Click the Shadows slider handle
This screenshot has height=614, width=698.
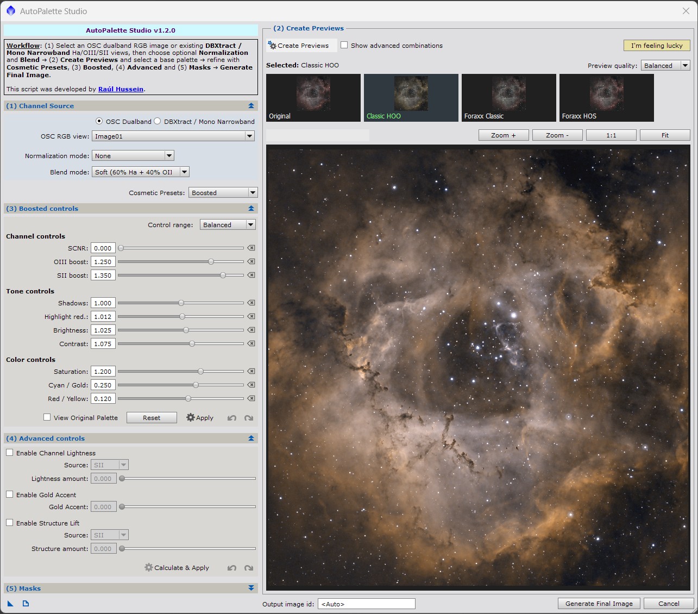181,303
